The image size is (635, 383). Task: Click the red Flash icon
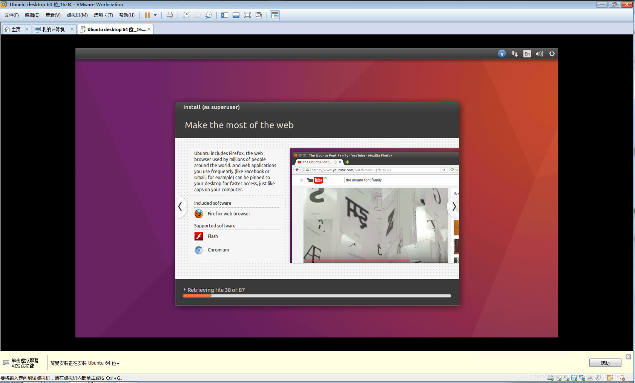click(199, 236)
